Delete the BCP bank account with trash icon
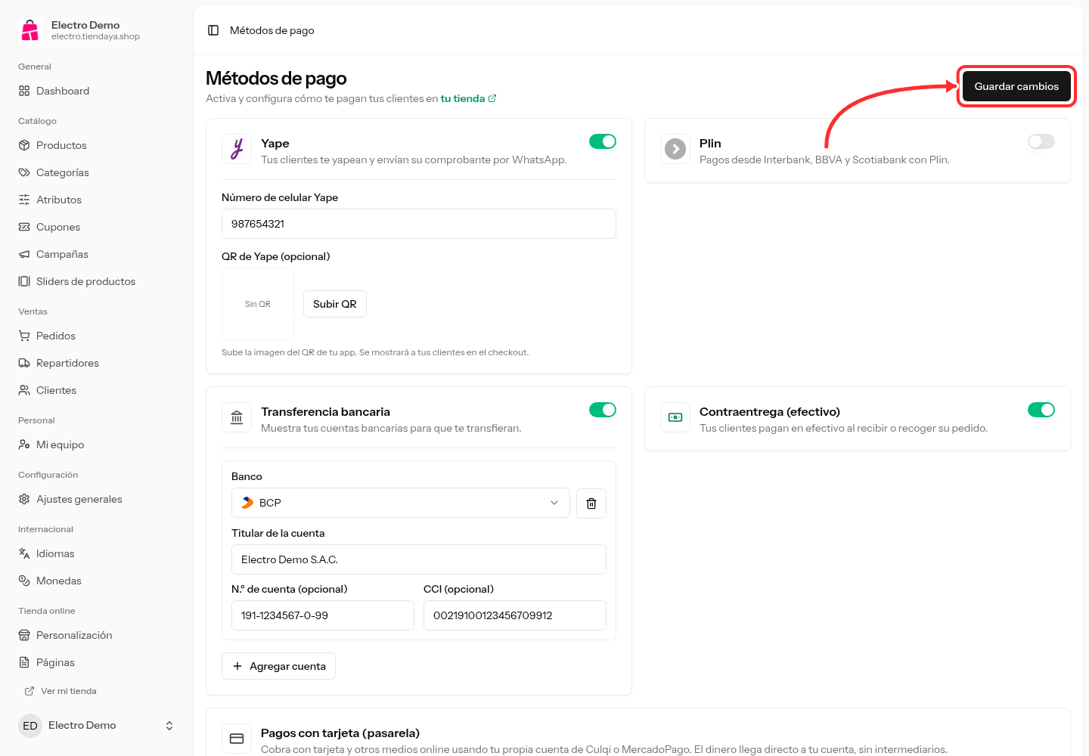1089x756 pixels. 591,503
